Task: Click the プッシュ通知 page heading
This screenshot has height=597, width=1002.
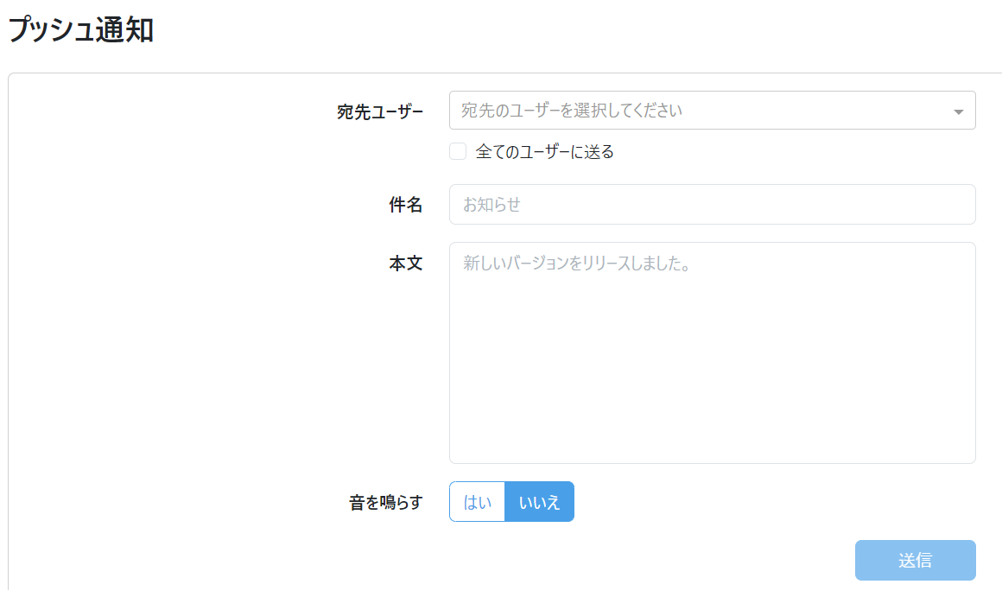Action: pos(80,29)
